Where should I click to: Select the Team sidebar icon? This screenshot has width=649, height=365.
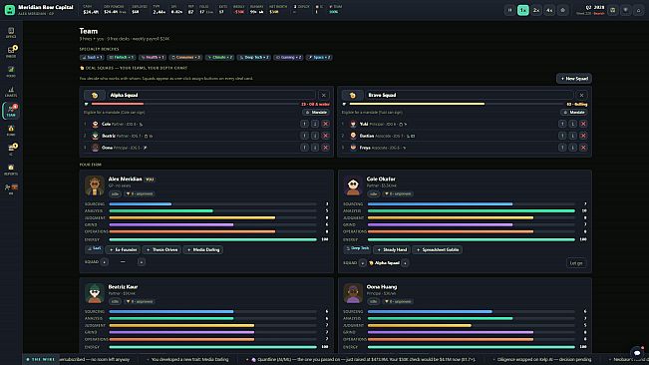(x=11, y=111)
